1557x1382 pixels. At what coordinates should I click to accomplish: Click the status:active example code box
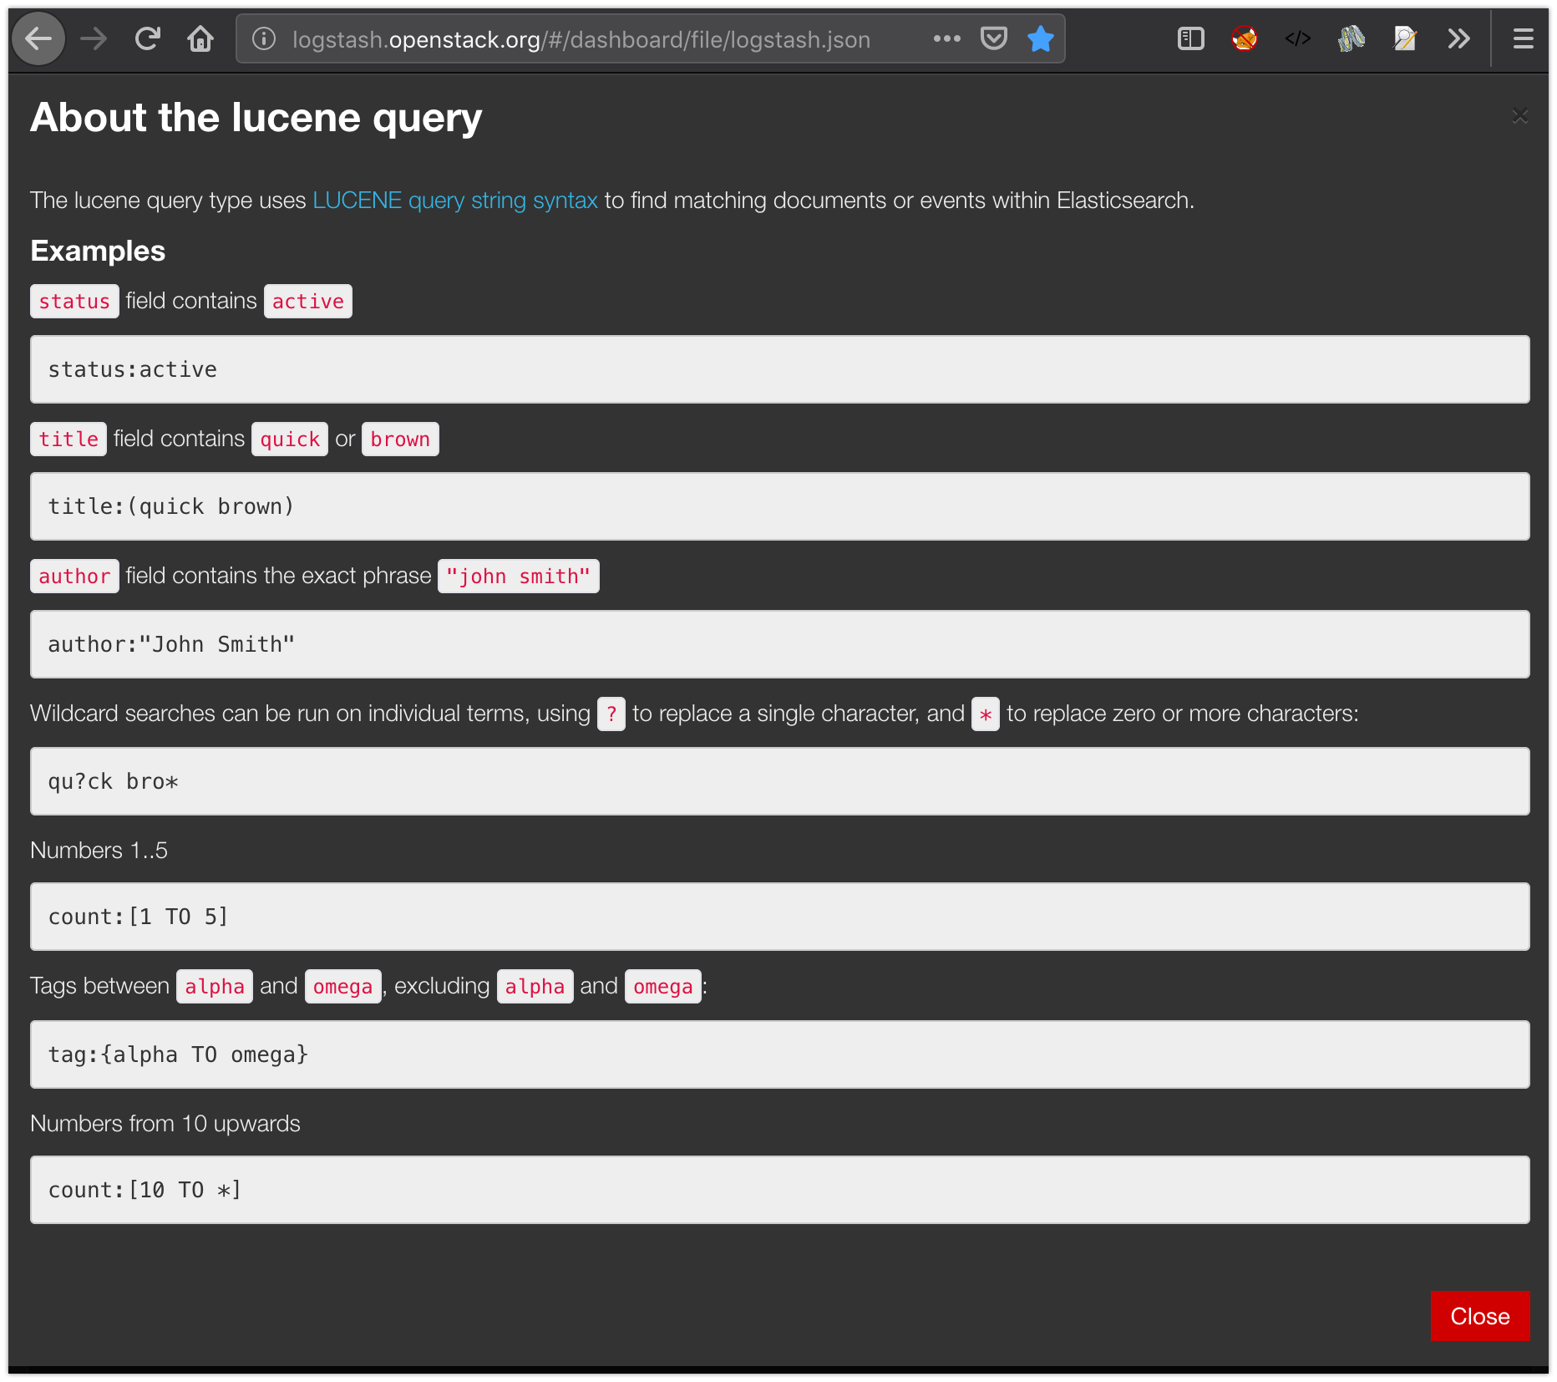pos(779,369)
